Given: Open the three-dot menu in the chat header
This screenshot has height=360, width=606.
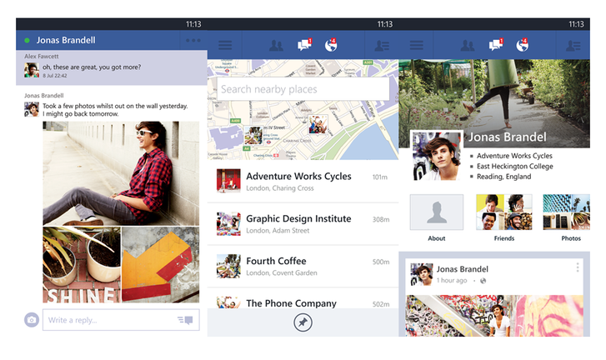Looking at the screenshot, I should point(193,40).
